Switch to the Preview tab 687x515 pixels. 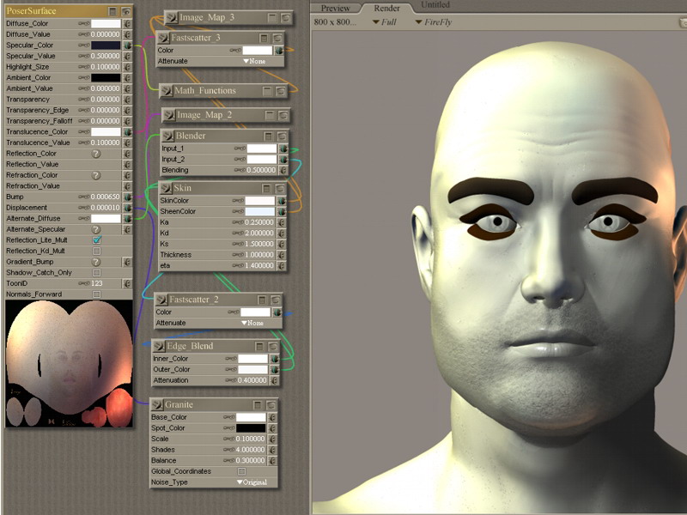[x=335, y=8]
